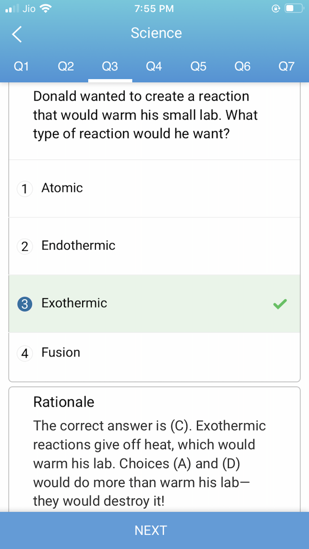
Task: Tap the blue number 3 badge on Exothermic
Action: [24, 304]
